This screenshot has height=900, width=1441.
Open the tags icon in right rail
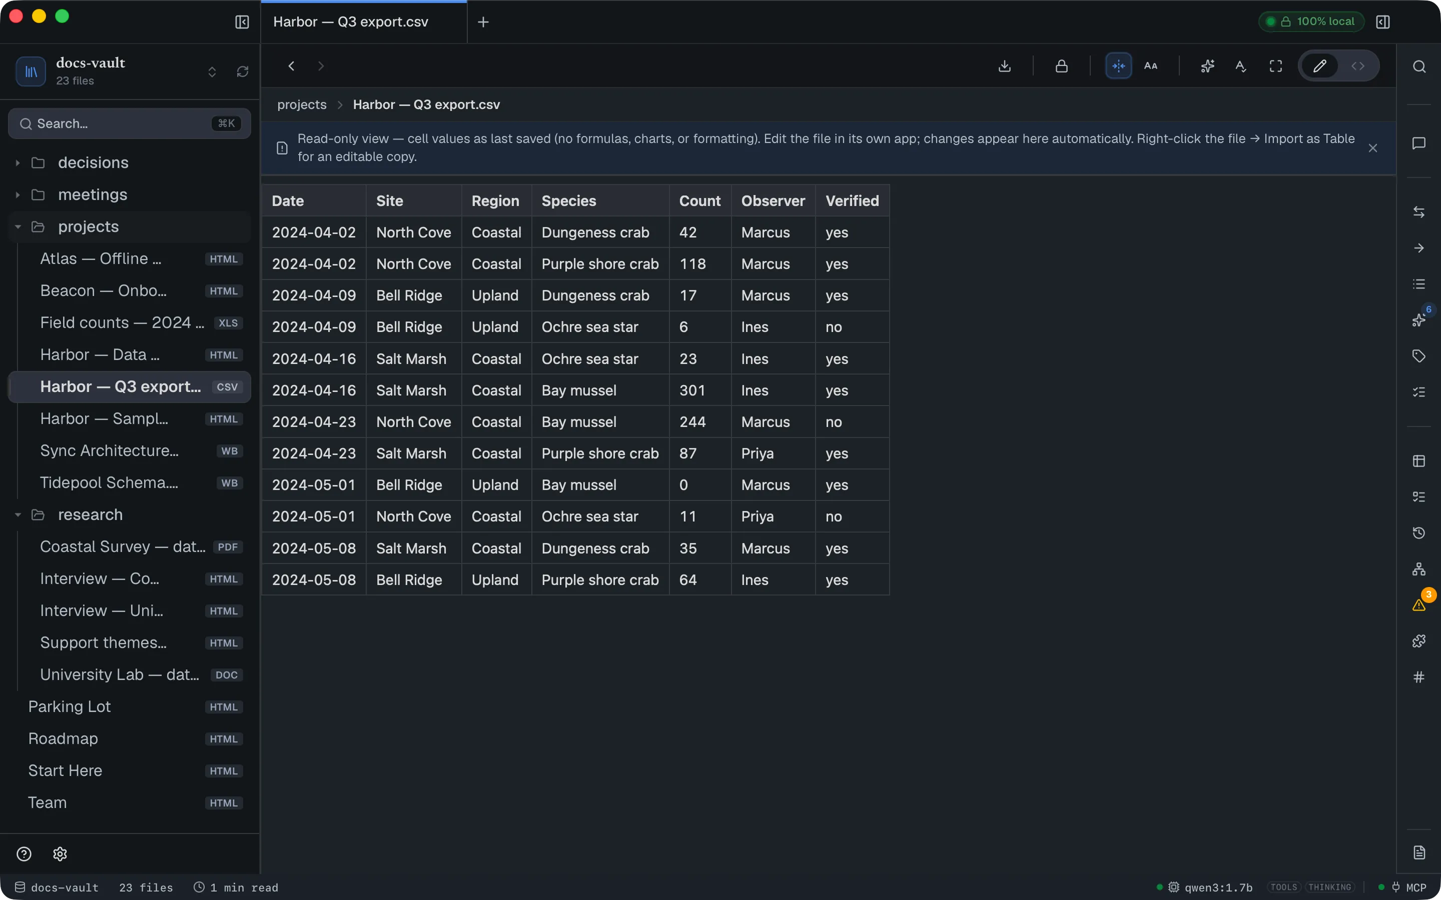1419,356
